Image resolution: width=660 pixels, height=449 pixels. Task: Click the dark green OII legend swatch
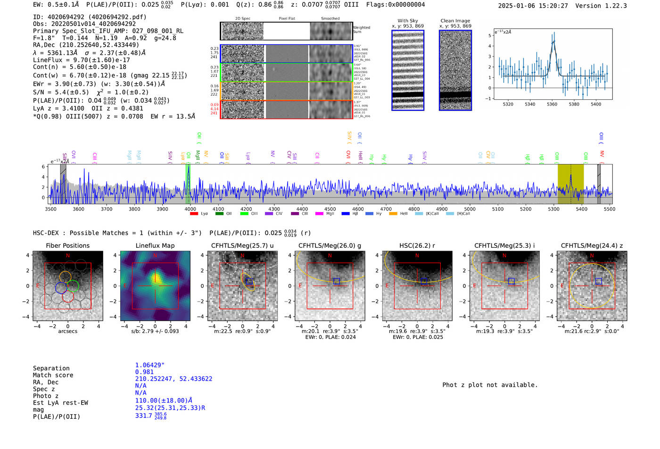tap(219, 213)
